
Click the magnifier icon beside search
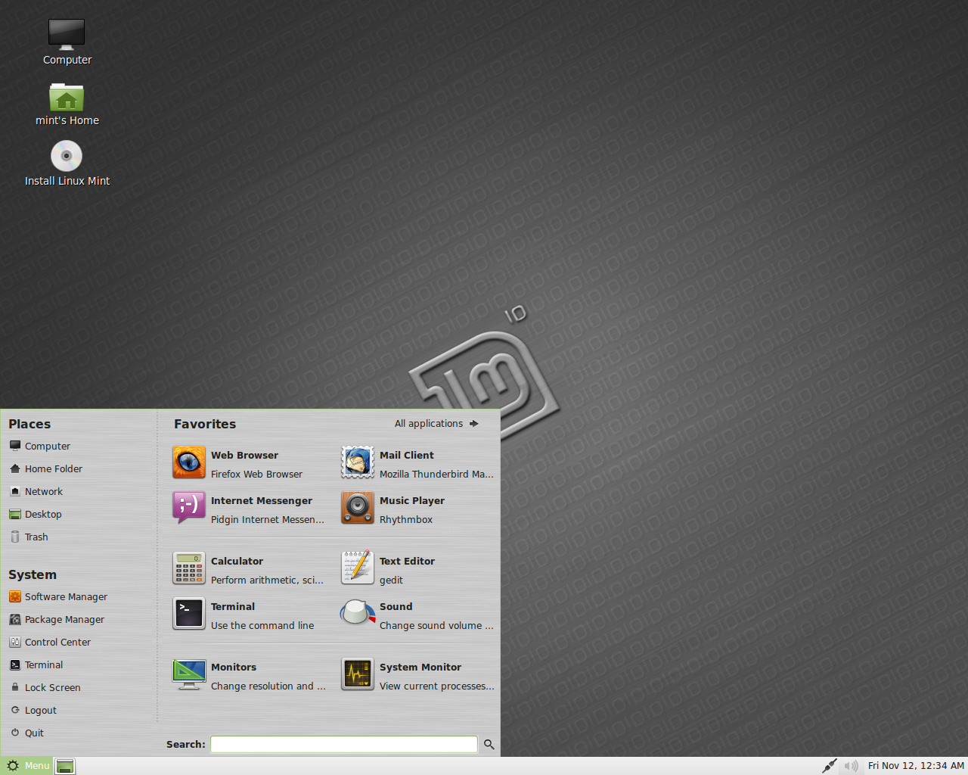(x=489, y=745)
